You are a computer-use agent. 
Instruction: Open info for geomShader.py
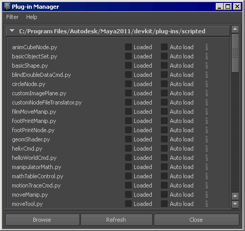[207, 139]
